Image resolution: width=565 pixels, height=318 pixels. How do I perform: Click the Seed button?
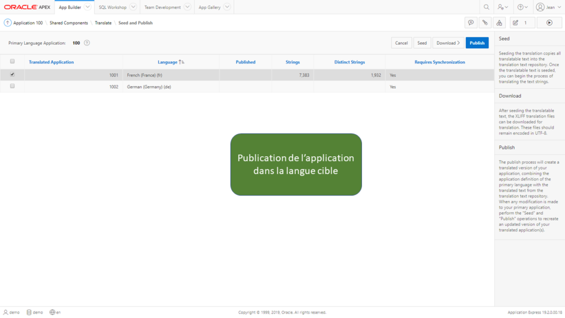pyautogui.click(x=422, y=43)
